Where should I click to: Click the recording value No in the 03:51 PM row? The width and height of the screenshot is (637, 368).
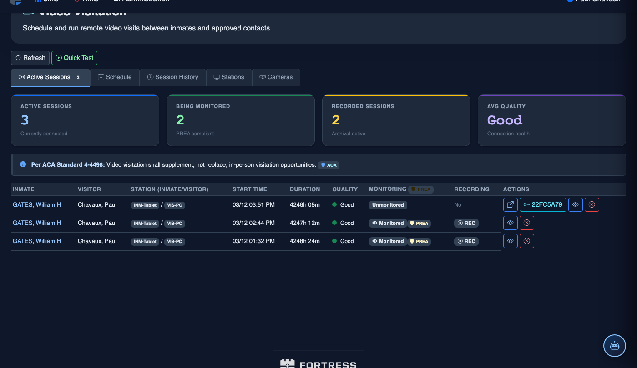click(458, 205)
